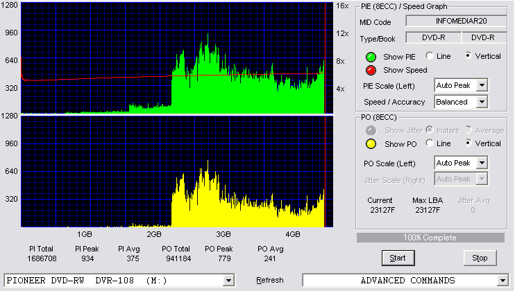Select Line mode for PIE graph

point(429,55)
